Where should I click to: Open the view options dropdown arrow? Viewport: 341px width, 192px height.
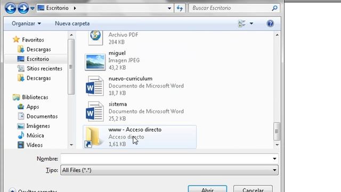coord(251,23)
